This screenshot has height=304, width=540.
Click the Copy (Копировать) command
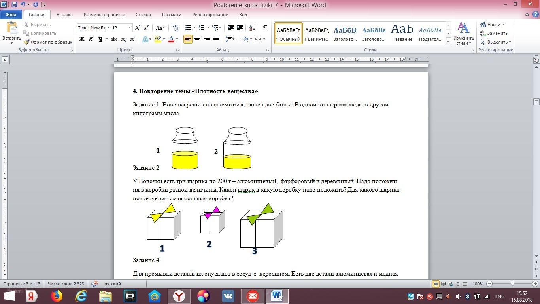pos(40,33)
